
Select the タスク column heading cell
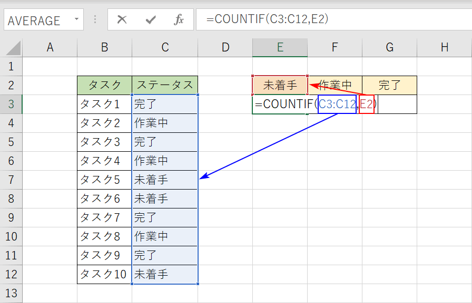(x=104, y=85)
